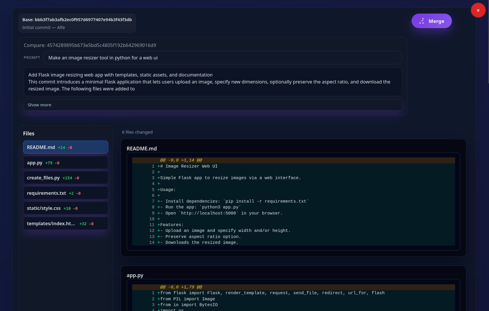The height and width of the screenshot is (311, 489).
Task: Choose requirements.txt in the file list
Action: pos(66,193)
